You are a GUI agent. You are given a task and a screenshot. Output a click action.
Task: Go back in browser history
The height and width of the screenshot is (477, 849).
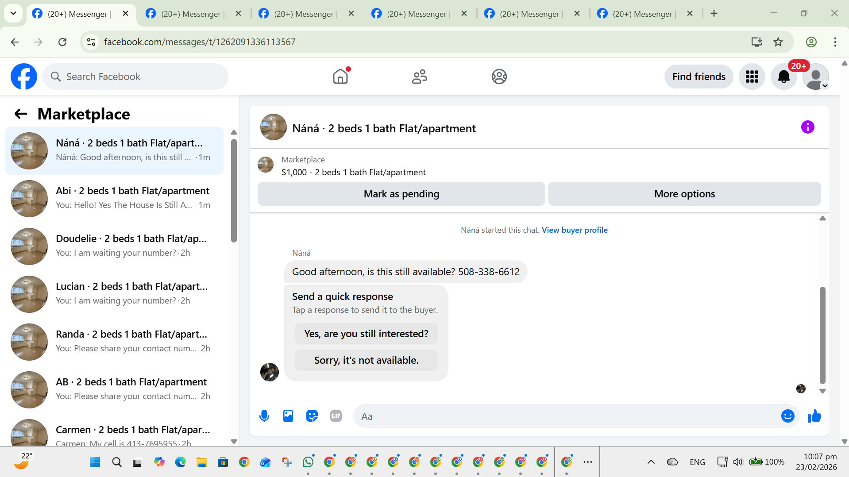pyautogui.click(x=15, y=42)
